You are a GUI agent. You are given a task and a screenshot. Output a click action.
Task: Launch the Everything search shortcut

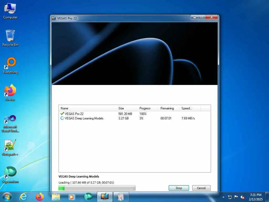[10, 65]
